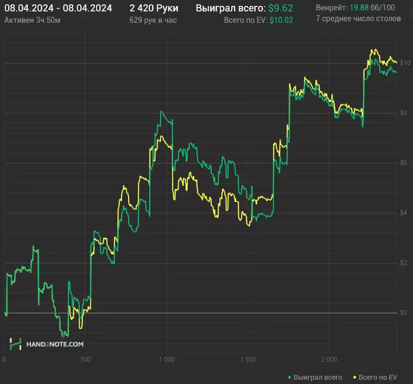Image resolution: width=413 pixels, height=384 pixels.
Task: Toggle the 'Выиграл всего' legend entry
Action: [315, 378]
